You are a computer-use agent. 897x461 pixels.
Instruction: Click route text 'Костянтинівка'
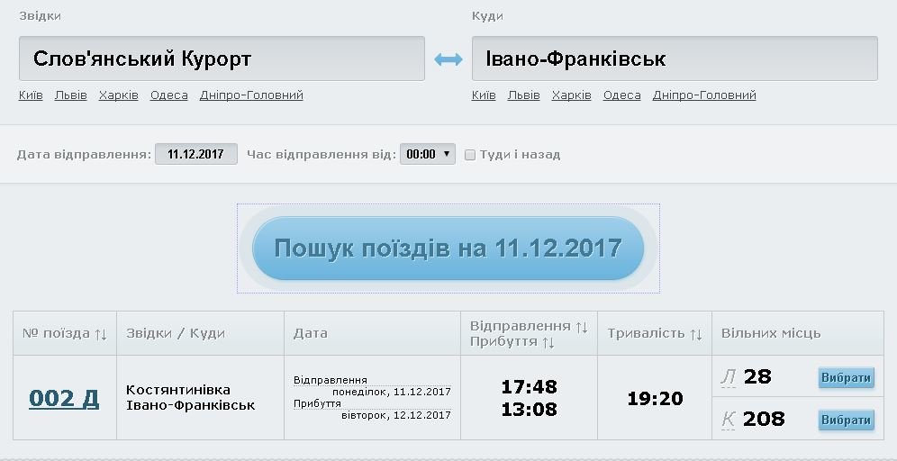(x=178, y=390)
